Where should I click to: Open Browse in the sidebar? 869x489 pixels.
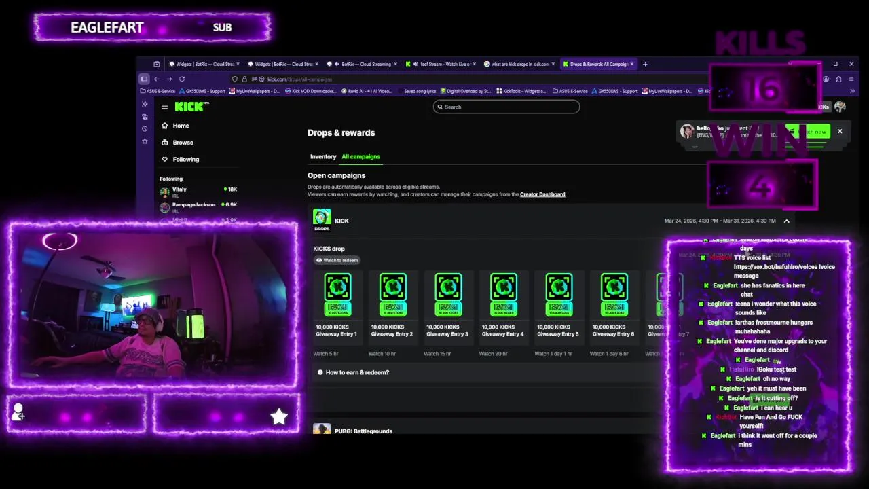[x=177, y=143]
